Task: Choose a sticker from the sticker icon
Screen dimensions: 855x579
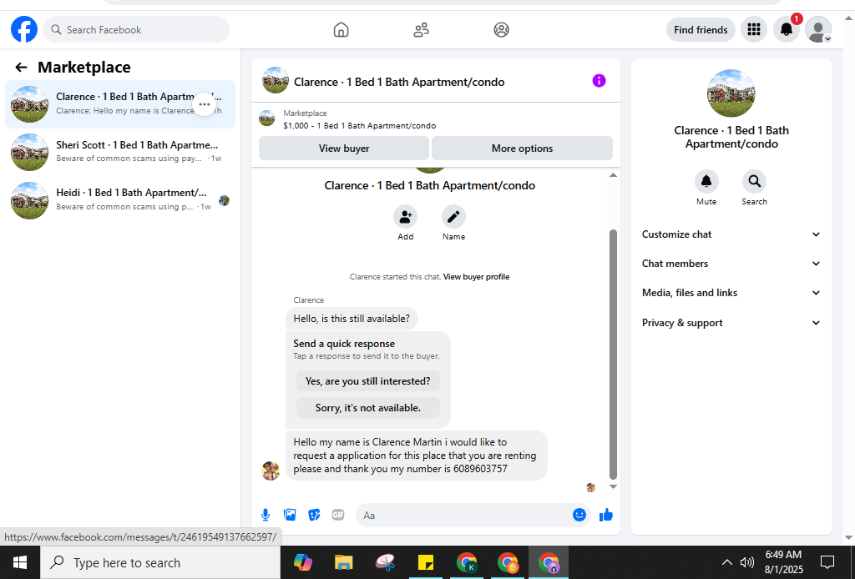Action: (x=314, y=515)
